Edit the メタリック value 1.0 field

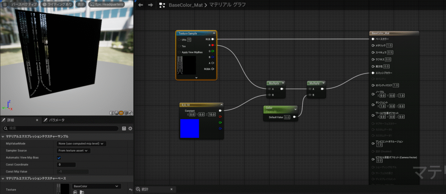[x=389, y=45]
